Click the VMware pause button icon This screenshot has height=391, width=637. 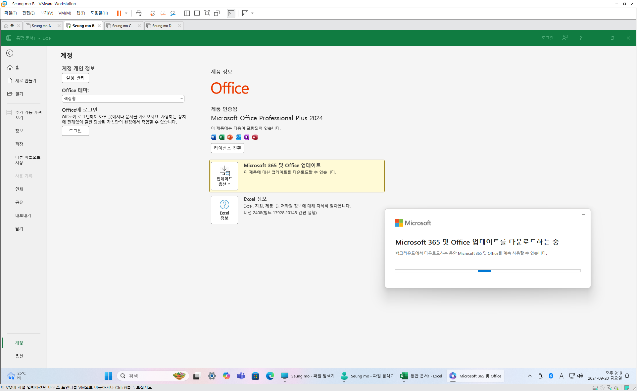119,13
